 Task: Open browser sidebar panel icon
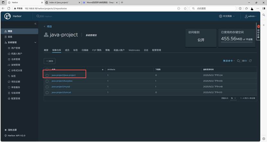click(264, 8)
